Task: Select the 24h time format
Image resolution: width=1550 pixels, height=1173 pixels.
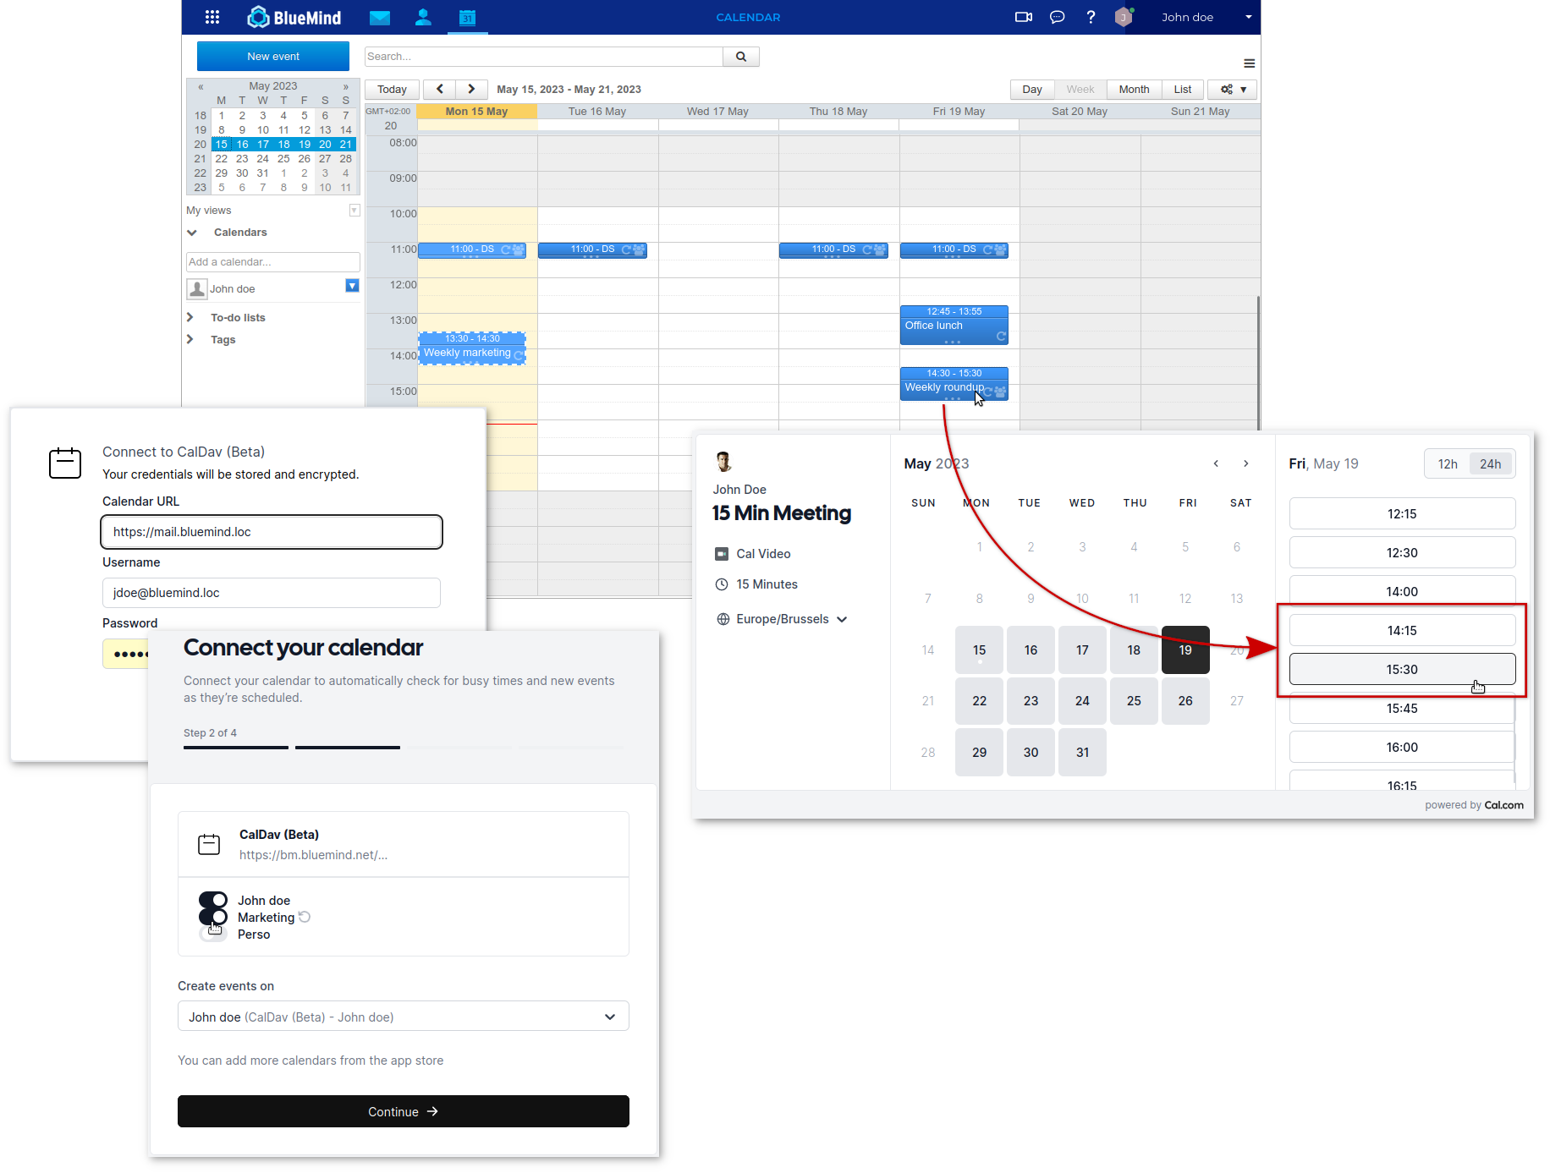Action: click(x=1490, y=464)
